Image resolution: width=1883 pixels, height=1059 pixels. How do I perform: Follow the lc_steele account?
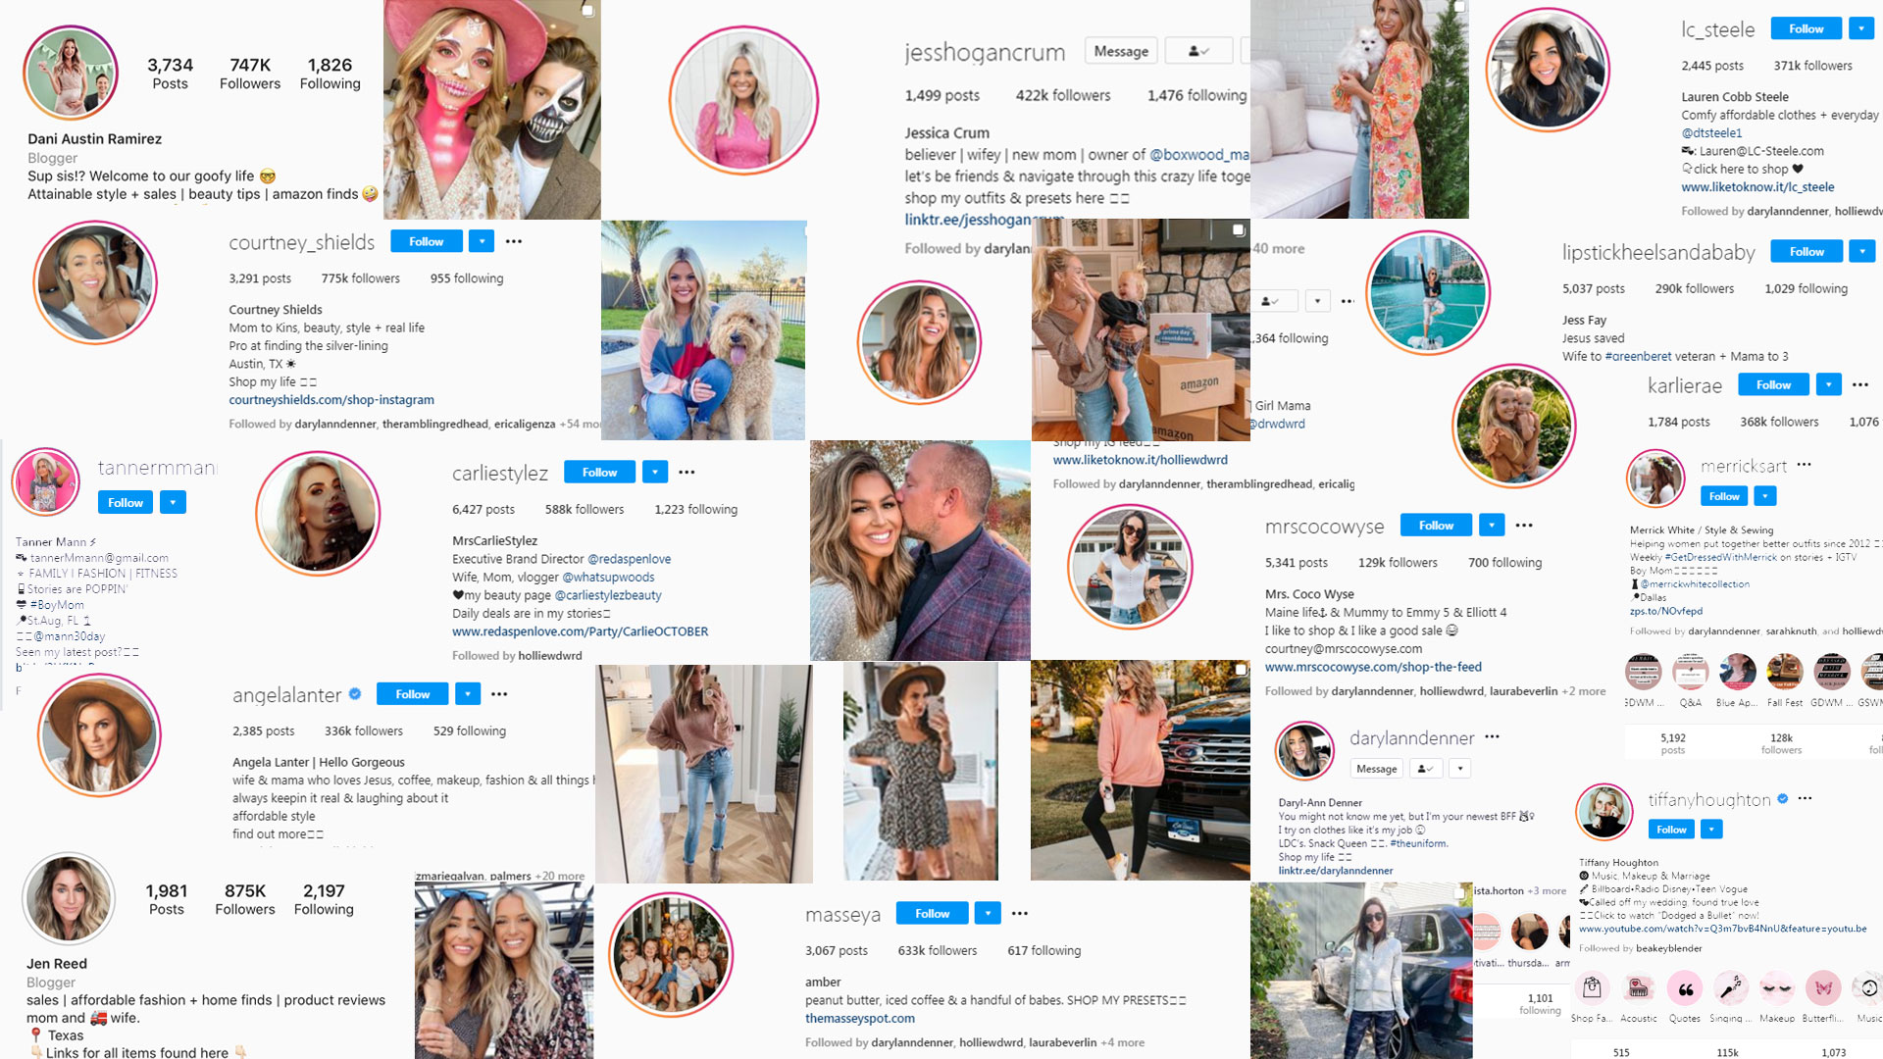click(x=1806, y=28)
